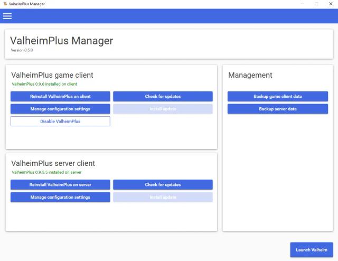Click the large 'ValheimPlus Manager' page title
338x261 pixels.
61,41
